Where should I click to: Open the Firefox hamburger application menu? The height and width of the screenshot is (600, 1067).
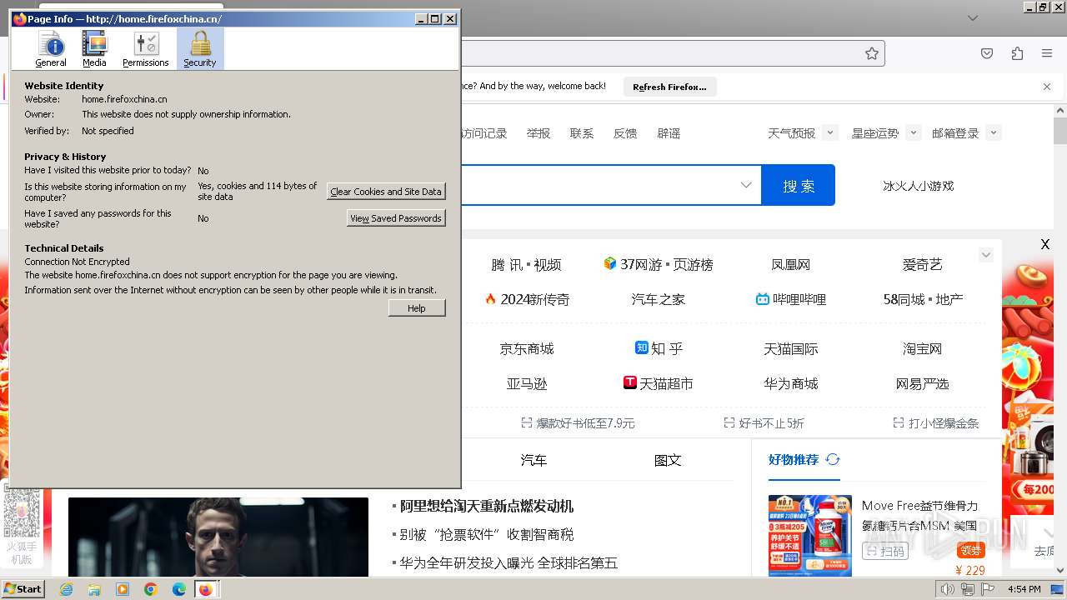[x=1047, y=53]
